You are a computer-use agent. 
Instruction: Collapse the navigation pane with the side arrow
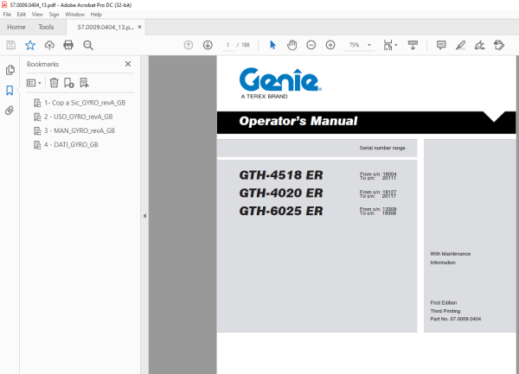[x=144, y=216]
